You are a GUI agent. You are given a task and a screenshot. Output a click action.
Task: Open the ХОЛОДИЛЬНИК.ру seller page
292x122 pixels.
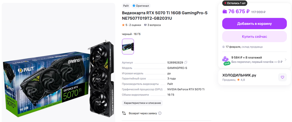[x=239, y=75]
